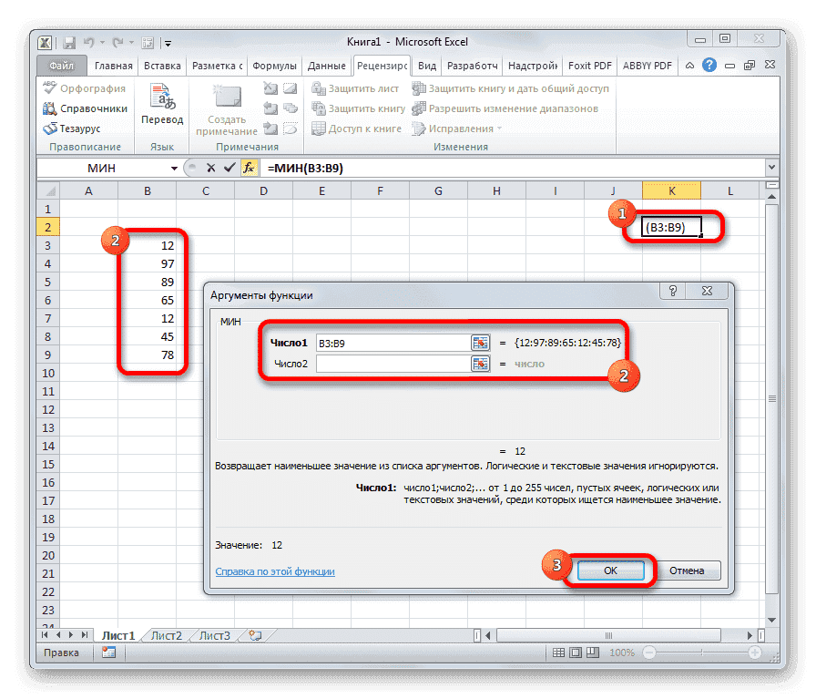Switch to Page Layout view in status bar

click(x=576, y=652)
